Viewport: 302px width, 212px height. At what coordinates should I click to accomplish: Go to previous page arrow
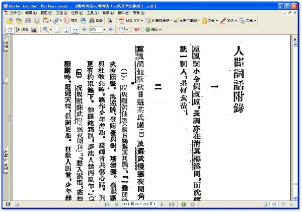tap(116, 204)
